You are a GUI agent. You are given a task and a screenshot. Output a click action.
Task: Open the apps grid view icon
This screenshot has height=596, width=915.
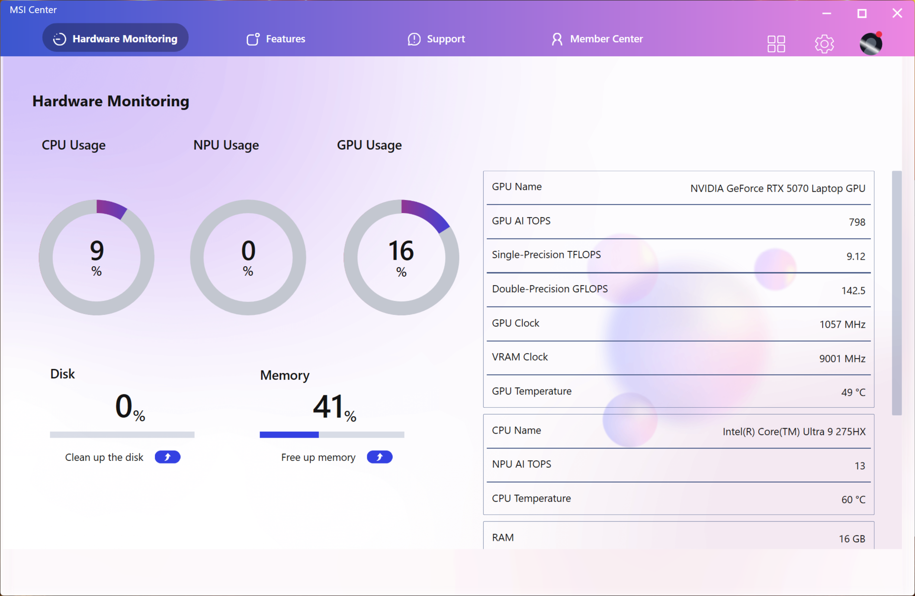coord(776,44)
